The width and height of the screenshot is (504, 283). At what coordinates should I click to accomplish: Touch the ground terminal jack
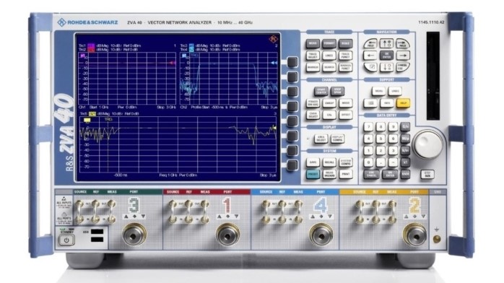pyautogui.click(x=437, y=239)
